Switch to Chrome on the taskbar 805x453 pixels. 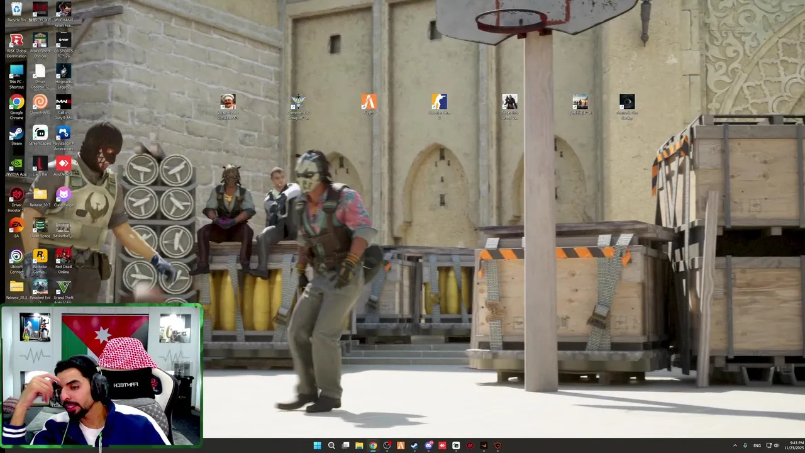[373, 445]
